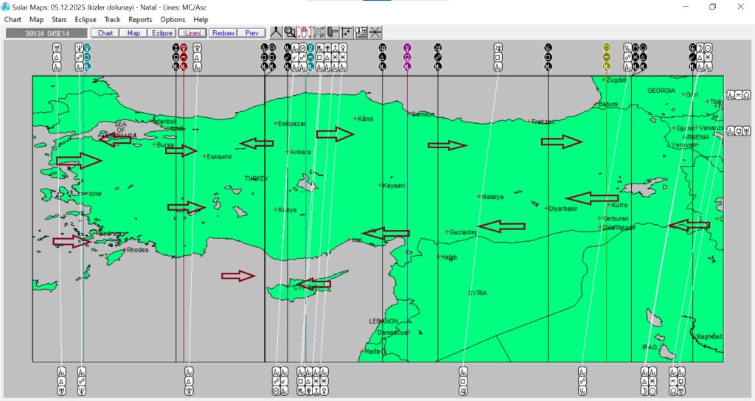Expand the Stars menu
The image size is (755, 401).
pyautogui.click(x=59, y=20)
